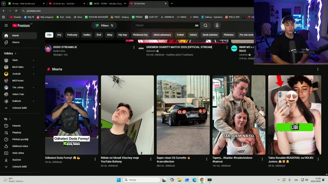Screen dimensions: 328x184
Task: Open the YouTube hamburger guide menu
Action: (x=6, y=25)
